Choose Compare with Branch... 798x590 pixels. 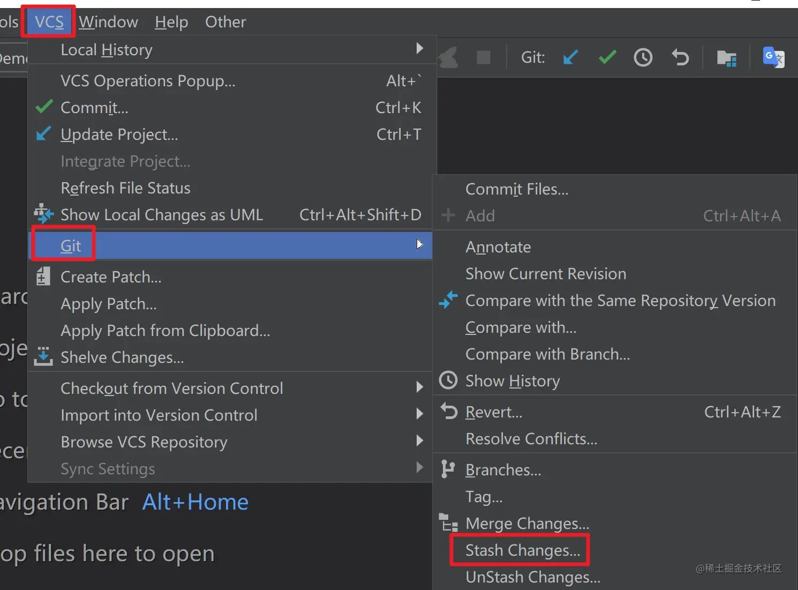[615, 354]
